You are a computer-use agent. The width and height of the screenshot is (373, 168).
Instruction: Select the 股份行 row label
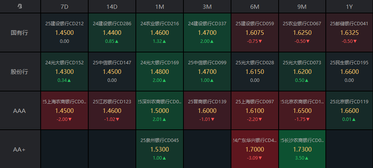(20, 72)
